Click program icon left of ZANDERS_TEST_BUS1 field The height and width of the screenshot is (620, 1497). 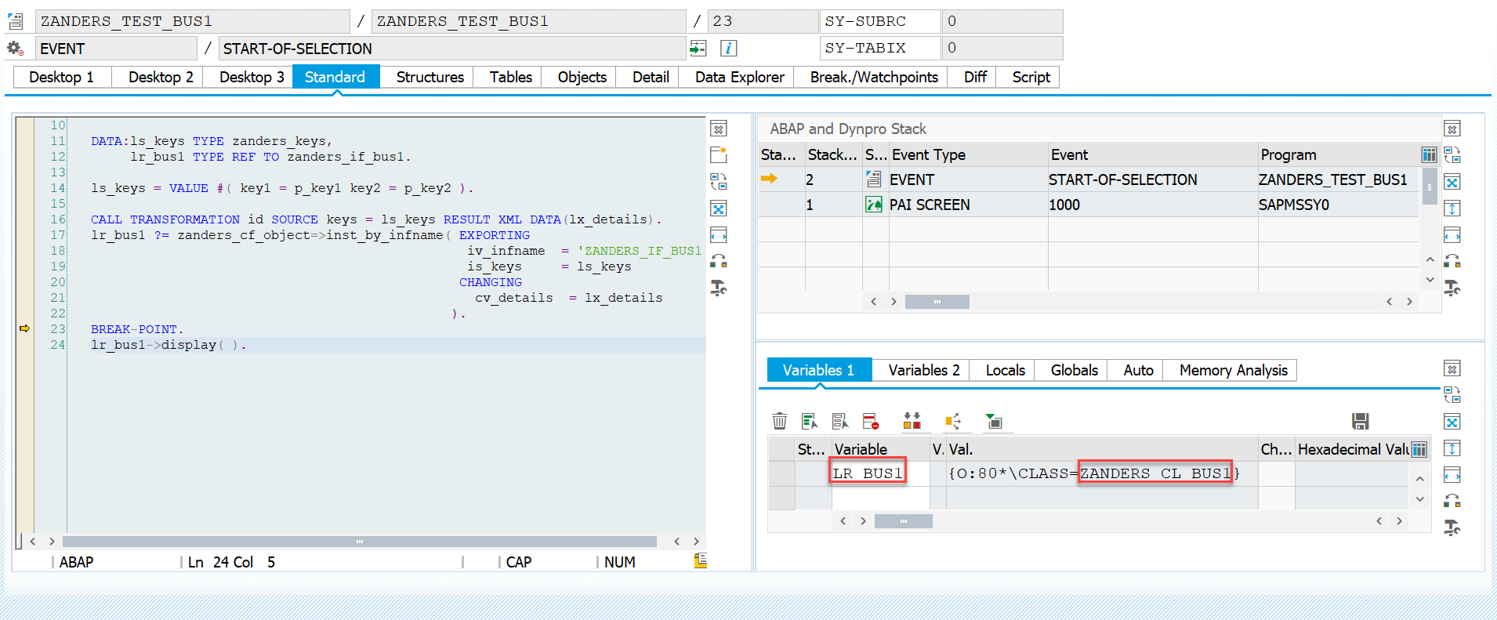click(15, 21)
